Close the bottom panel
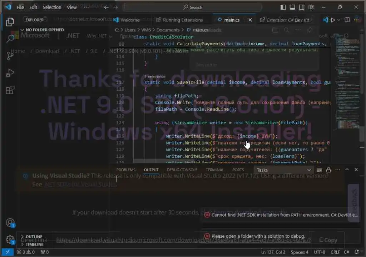 click(x=356, y=170)
